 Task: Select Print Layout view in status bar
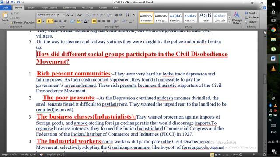(212, 154)
